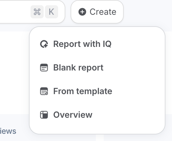Click the Overview layout icon

click(x=44, y=115)
